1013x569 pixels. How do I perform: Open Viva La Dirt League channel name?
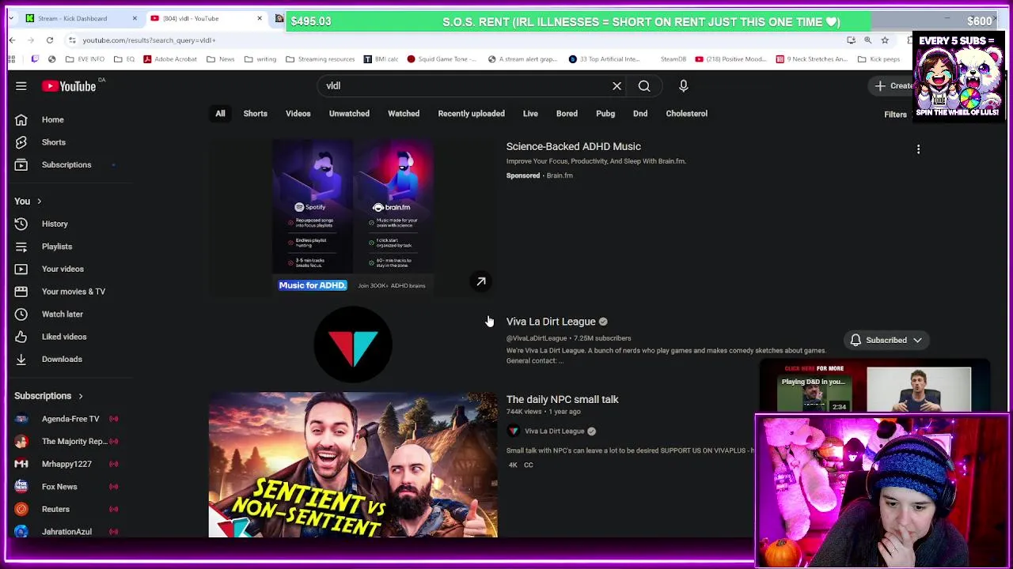(551, 322)
